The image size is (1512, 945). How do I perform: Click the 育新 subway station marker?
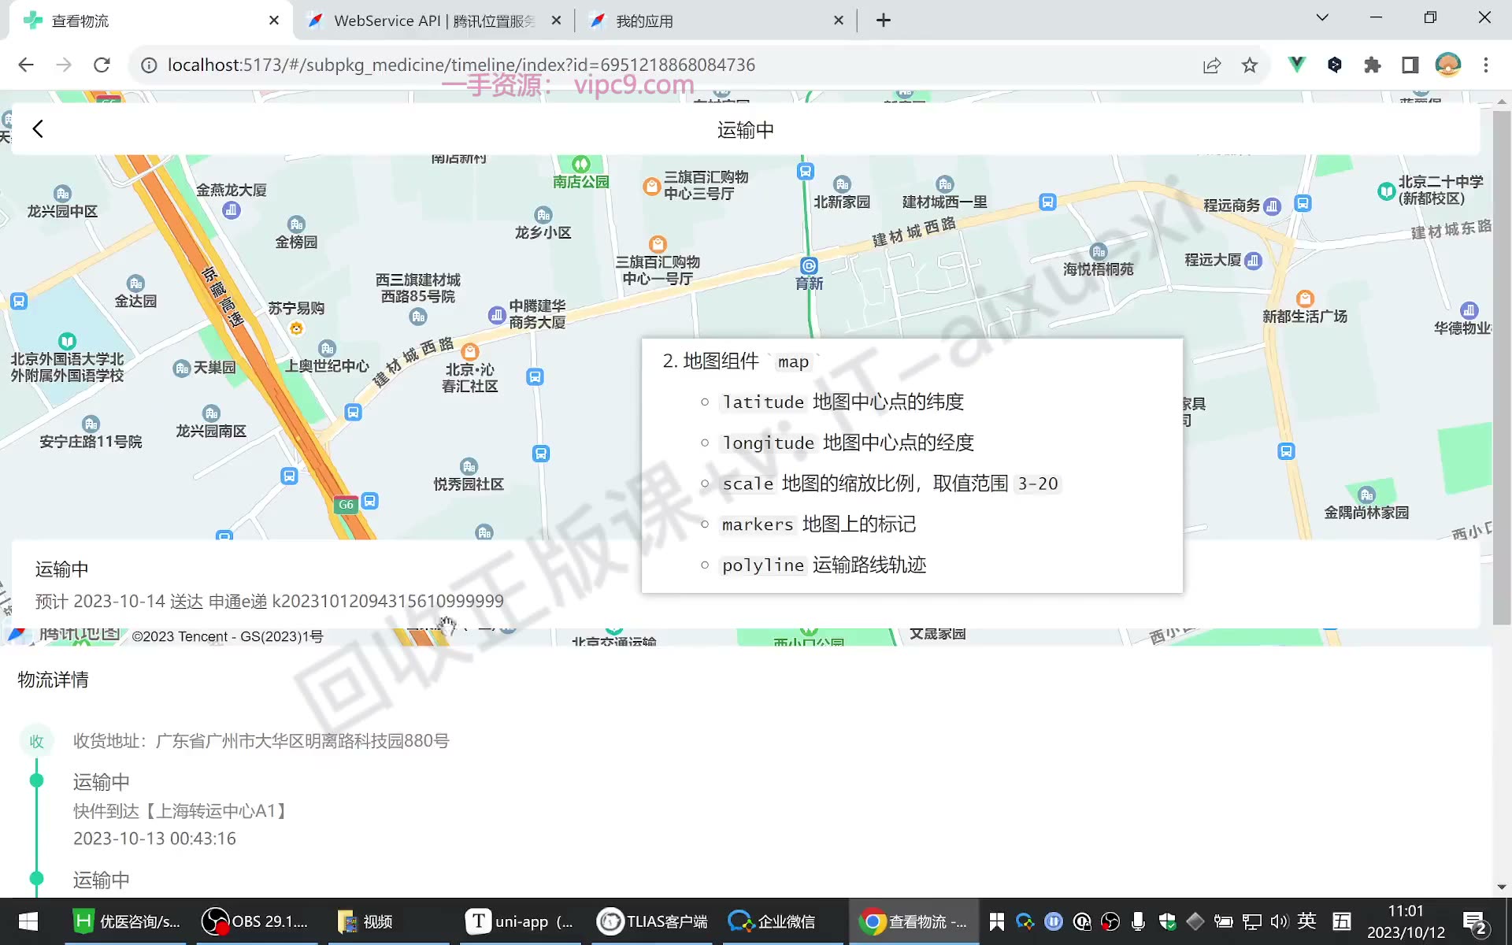pyautogui.click(x=809, y=266)
